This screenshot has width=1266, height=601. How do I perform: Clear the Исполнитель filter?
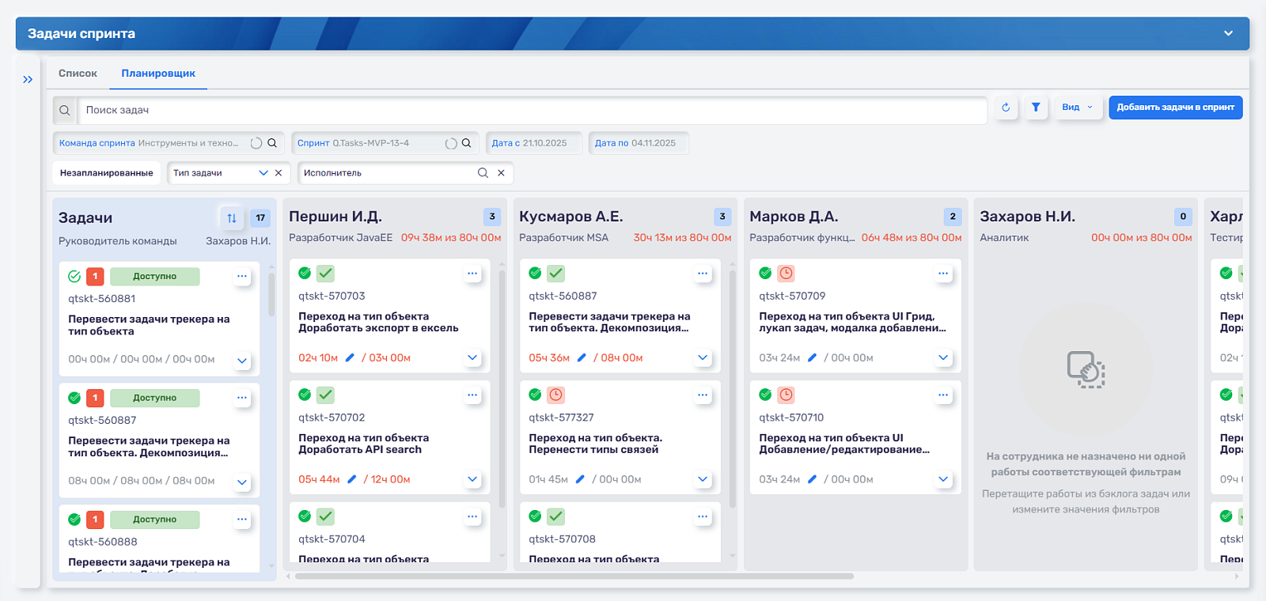pos(501,173)
